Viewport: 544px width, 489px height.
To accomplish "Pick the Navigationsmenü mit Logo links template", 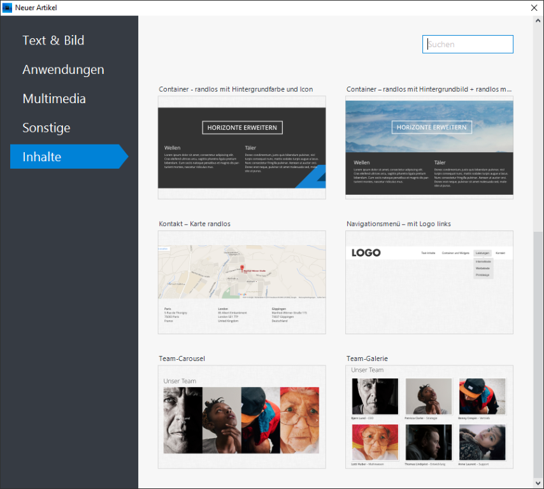I will click(429, 282).
